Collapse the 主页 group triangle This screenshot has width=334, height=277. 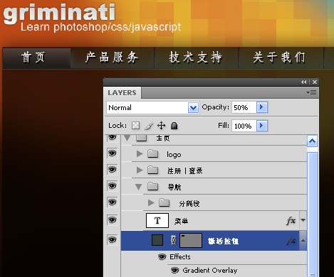coord(127,138)
